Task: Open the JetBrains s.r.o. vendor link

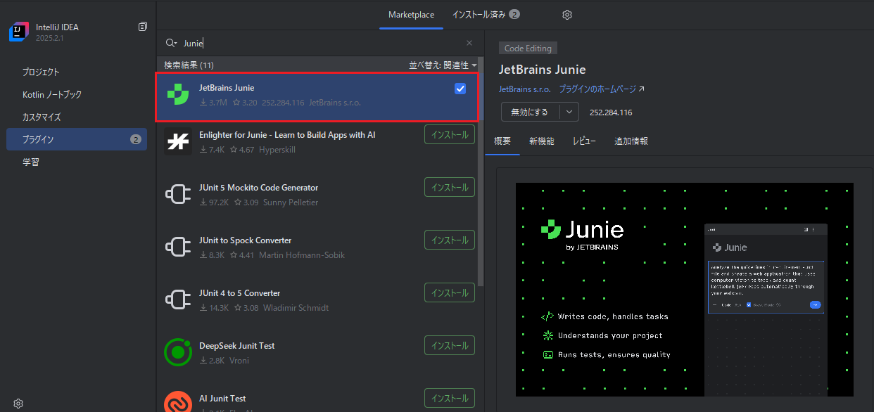Action: (x=525, y=89)
